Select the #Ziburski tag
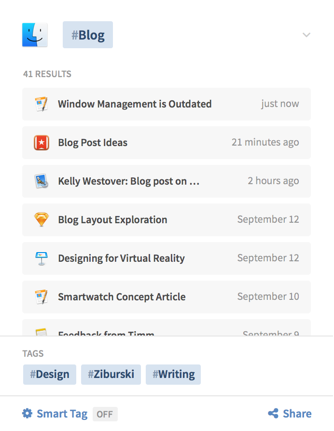 click(111, 374)
